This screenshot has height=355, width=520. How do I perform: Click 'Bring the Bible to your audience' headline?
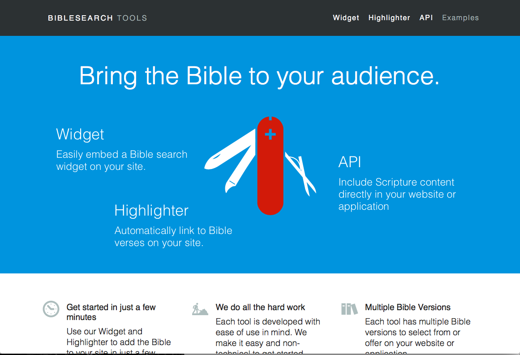tap(260, 76)
